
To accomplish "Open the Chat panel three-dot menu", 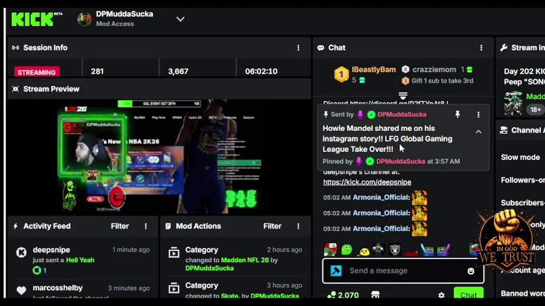I will (481, 48).
